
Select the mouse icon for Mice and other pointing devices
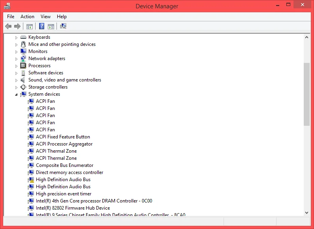pyautogui.click(x=23, y=44)
